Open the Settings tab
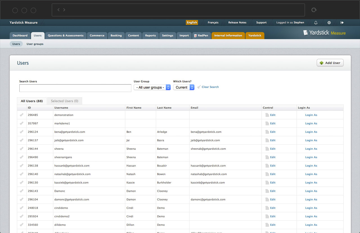 click(168, 36)
